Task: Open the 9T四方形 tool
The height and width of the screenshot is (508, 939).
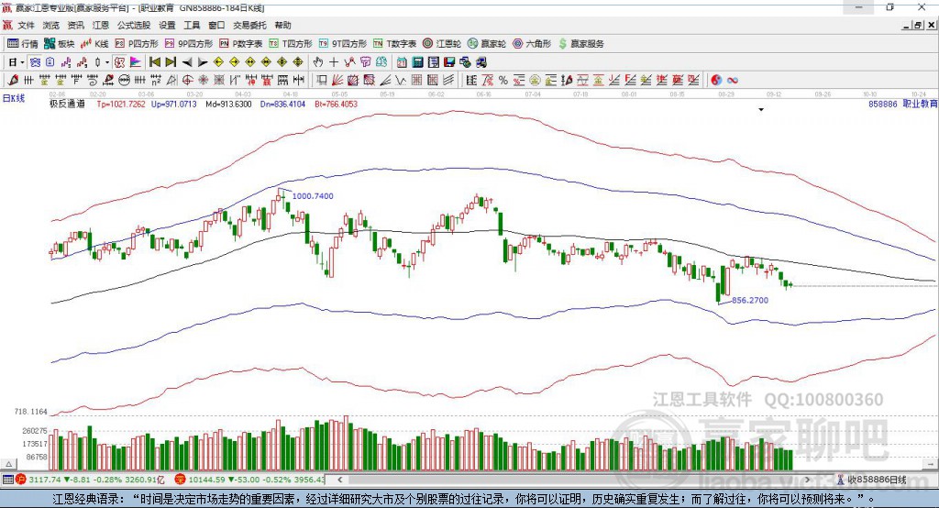Action: coord(342,44)
